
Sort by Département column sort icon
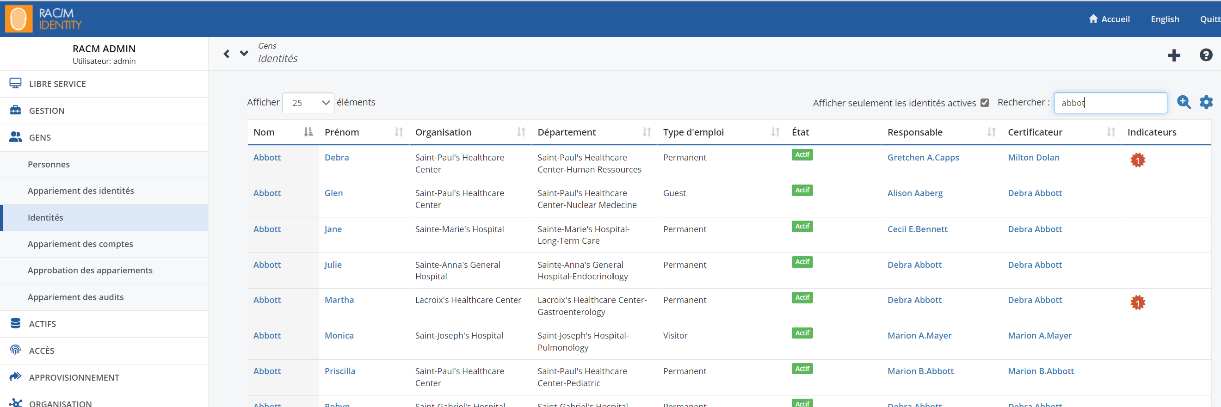pos(647,132)
